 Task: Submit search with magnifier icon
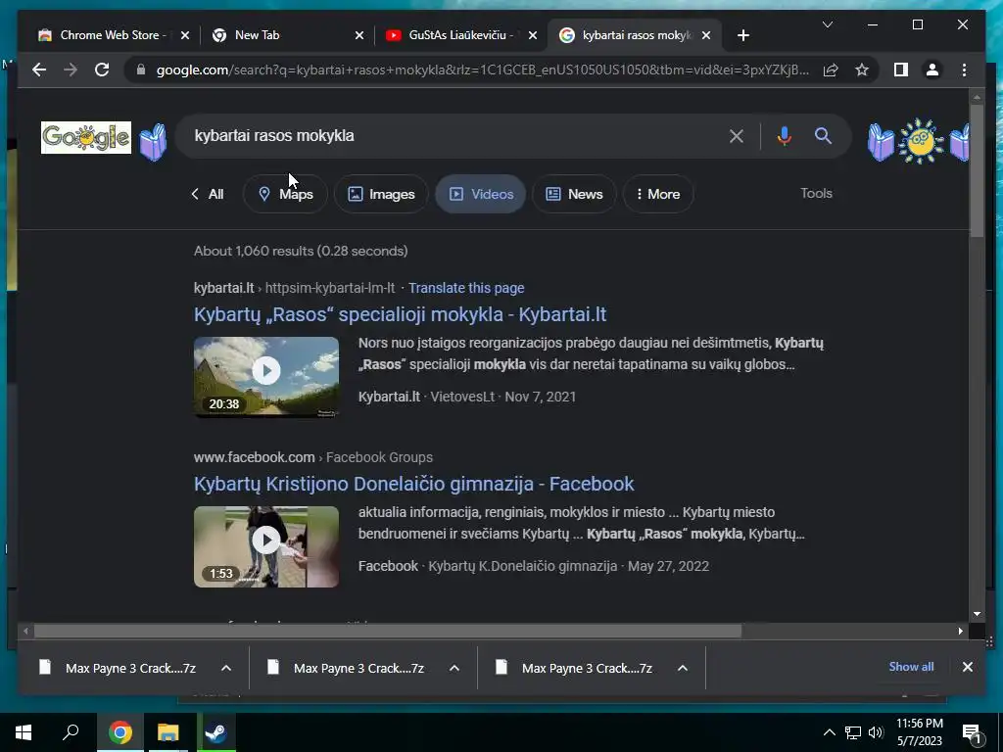(x=823, y=135)
